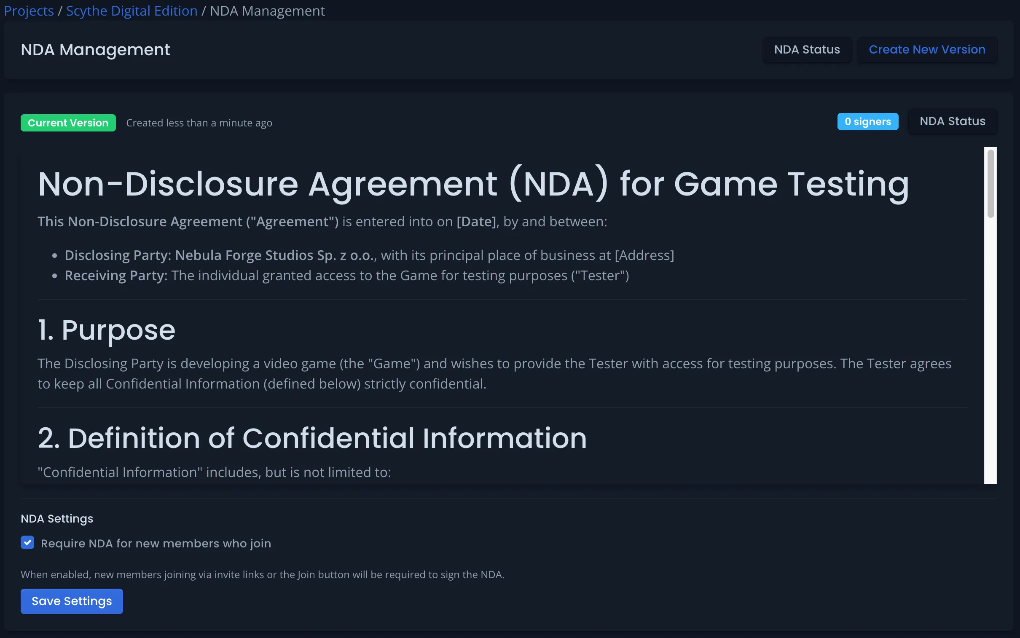
Task: Click 'Definition of Confidential Information' heading
Action: click(312, 438)
